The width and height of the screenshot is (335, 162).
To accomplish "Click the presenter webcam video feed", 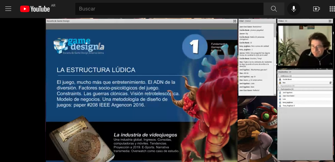I will click(305, 46).
